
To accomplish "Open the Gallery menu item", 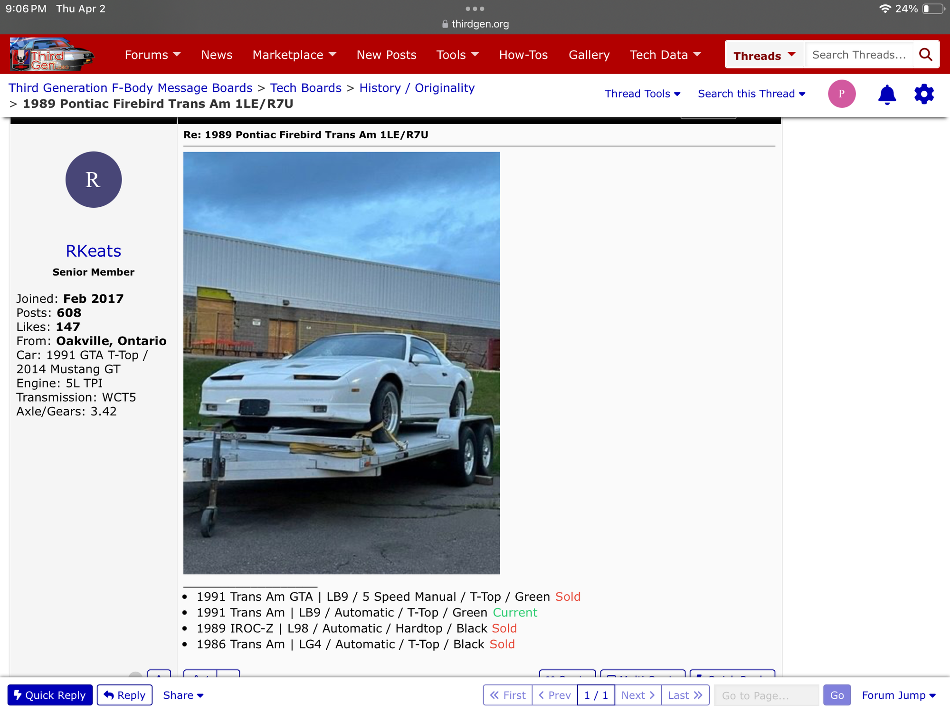I will point(589,55).
